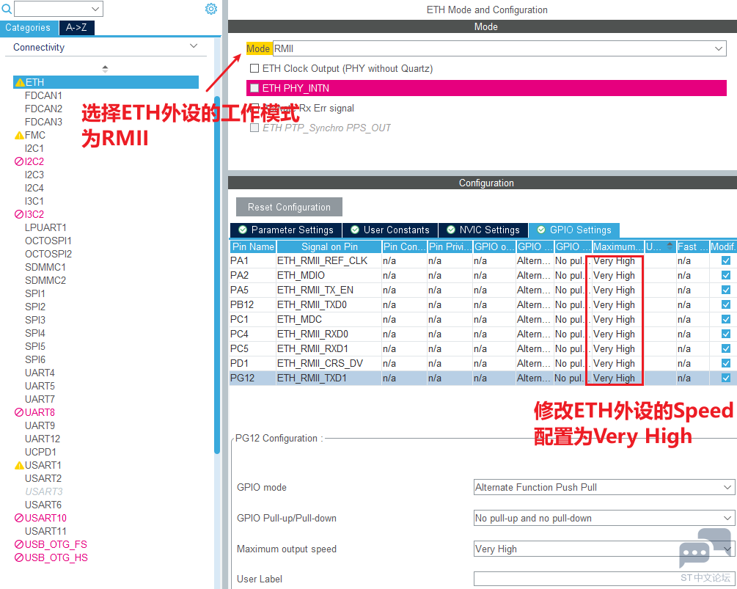The width and height of the screenshot is (737, 589).
Task: Enable ETH Clock Output checkbox
Action: [x=254, y=69]
